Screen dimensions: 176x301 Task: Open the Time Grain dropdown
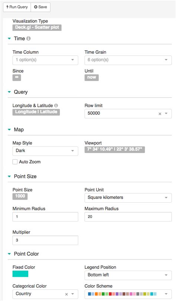128,60
